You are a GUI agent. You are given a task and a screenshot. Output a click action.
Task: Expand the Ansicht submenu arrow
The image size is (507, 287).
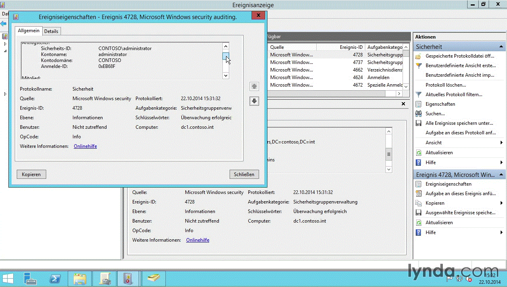point(501,143)
